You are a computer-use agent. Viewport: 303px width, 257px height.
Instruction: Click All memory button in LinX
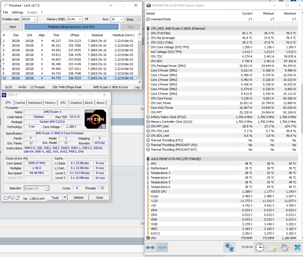tap(86, 19)
